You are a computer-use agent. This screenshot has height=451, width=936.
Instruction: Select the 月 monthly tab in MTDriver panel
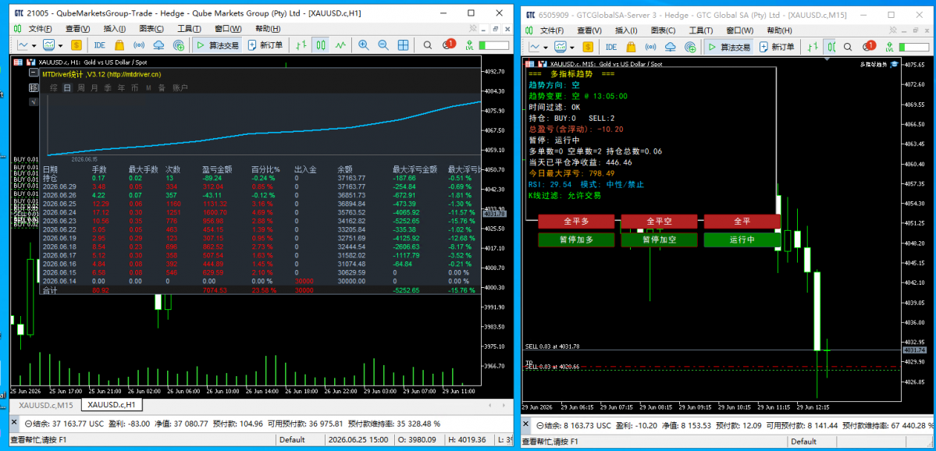pos(94,87)
